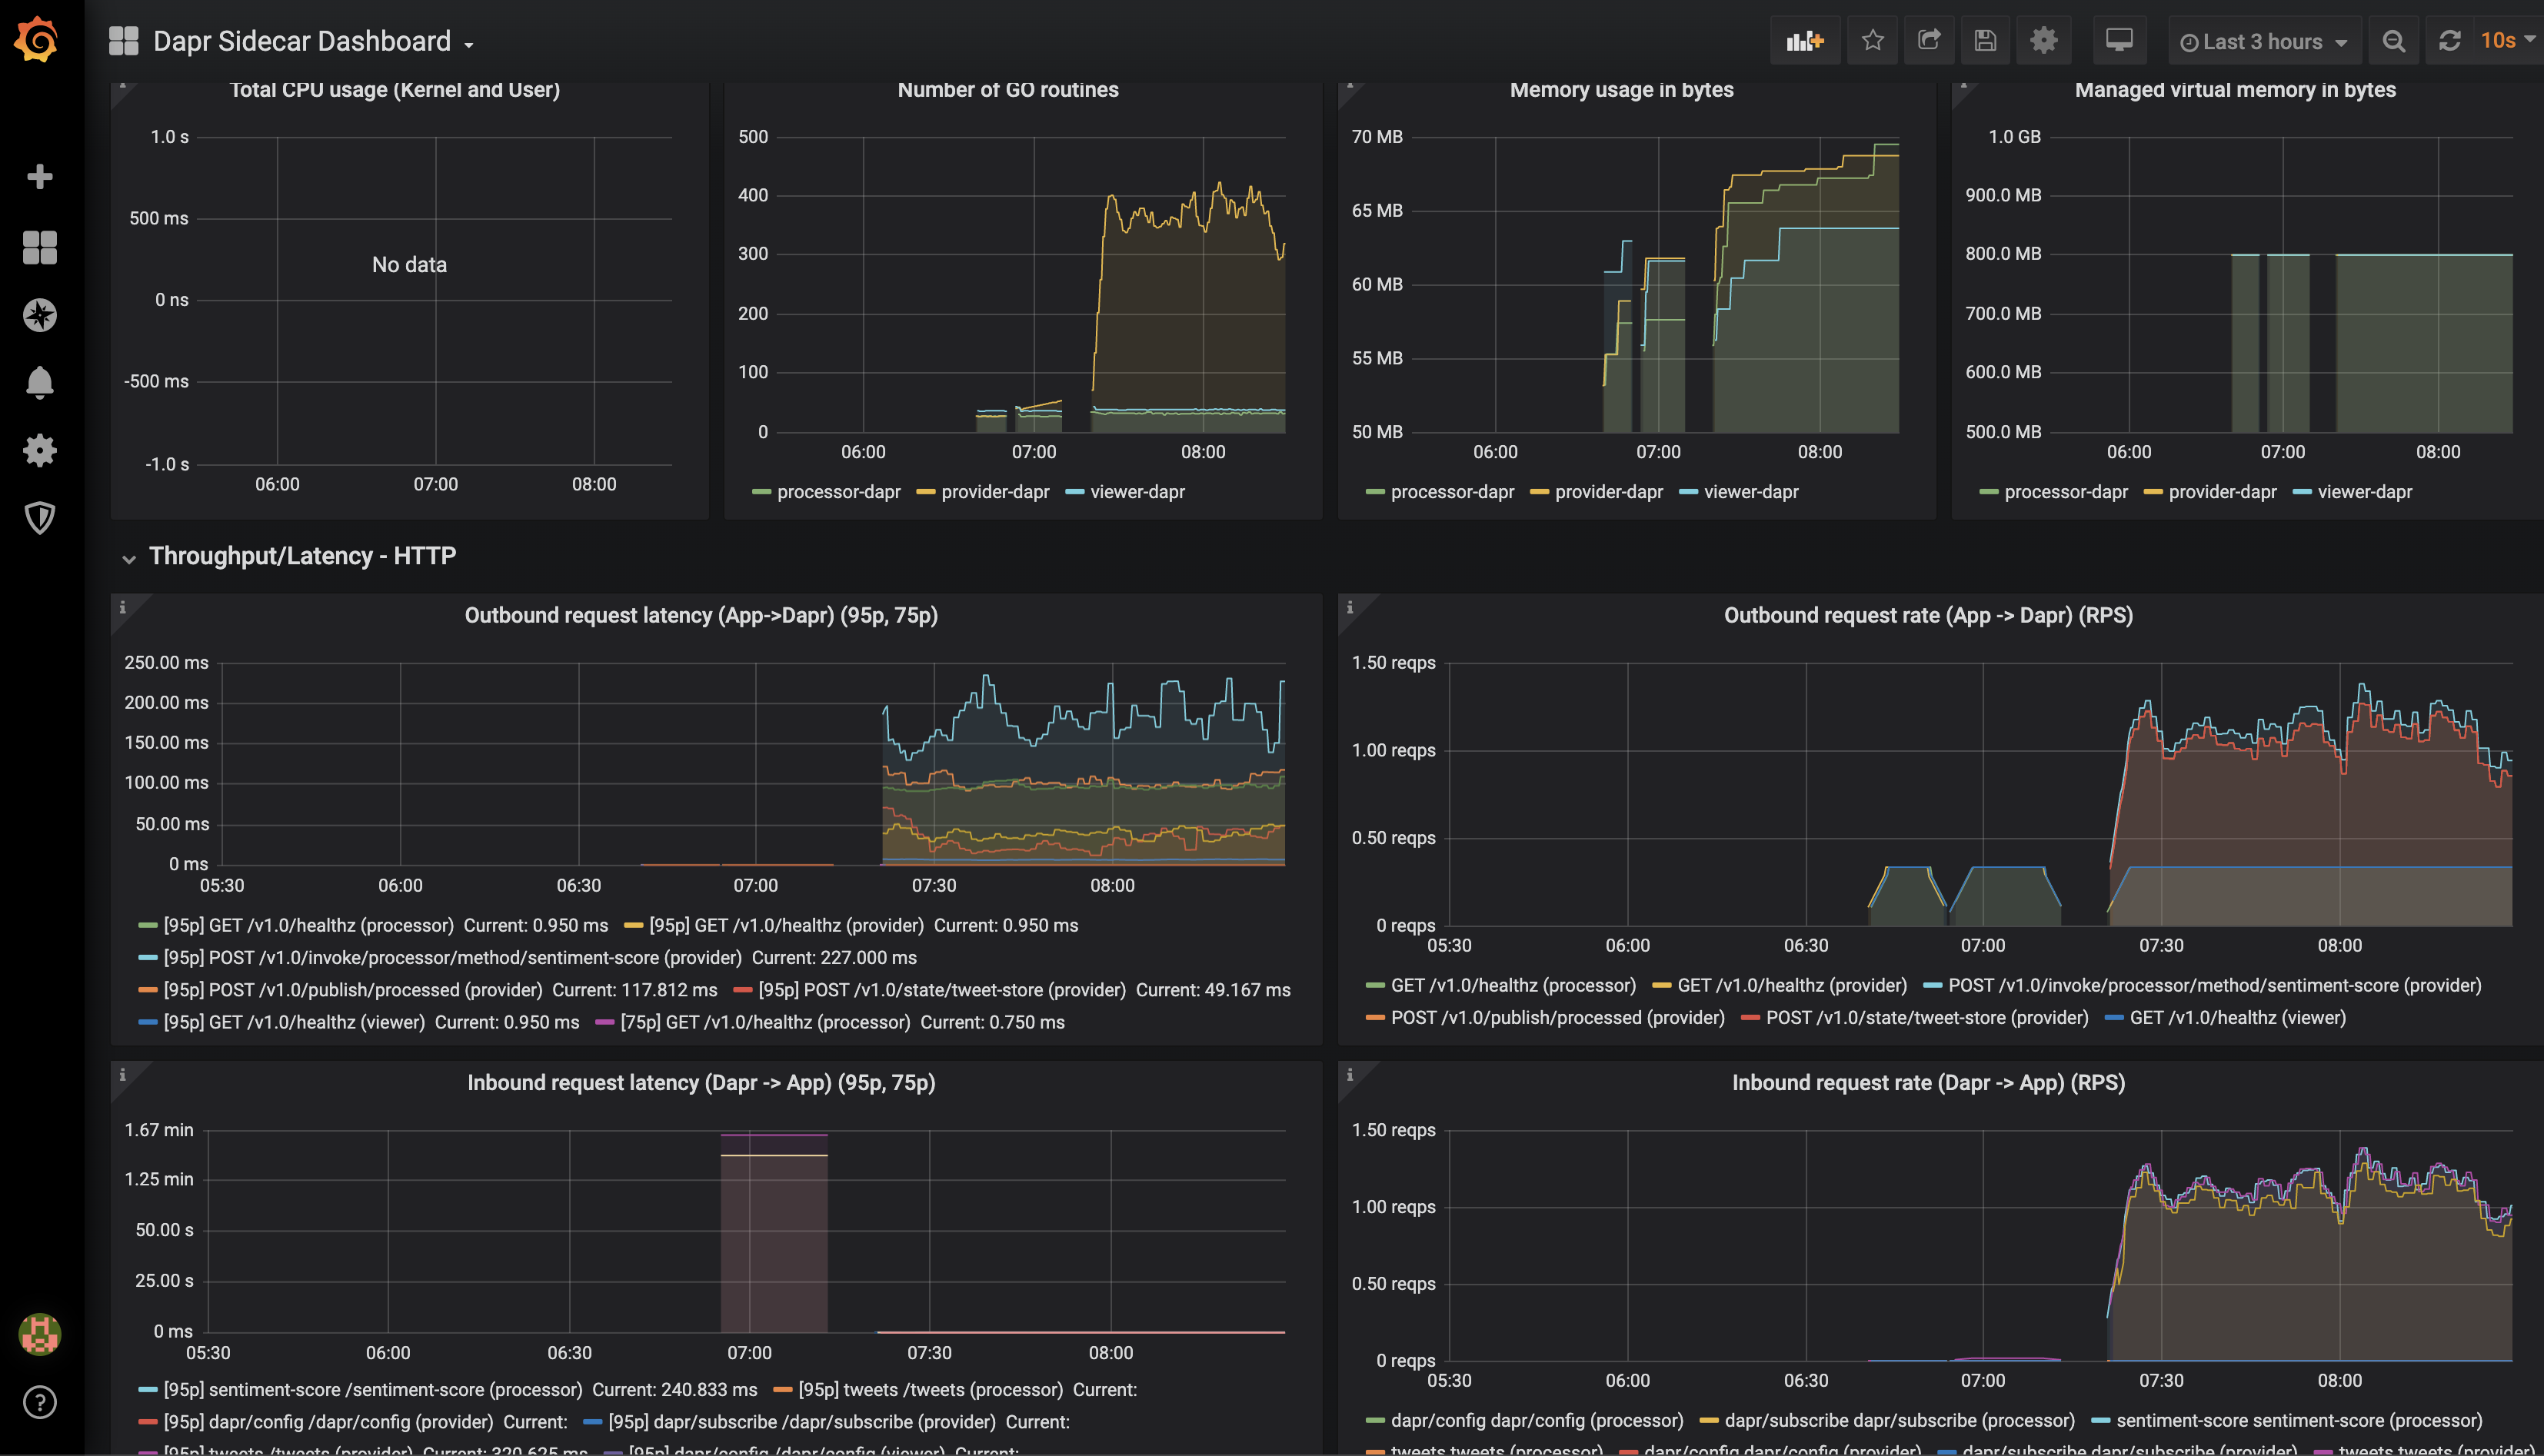Toggle GET /v1.0/healthz (viewer) rate series
The width and height of the screenshot is (2544, 1456).
[2237, 1018]
